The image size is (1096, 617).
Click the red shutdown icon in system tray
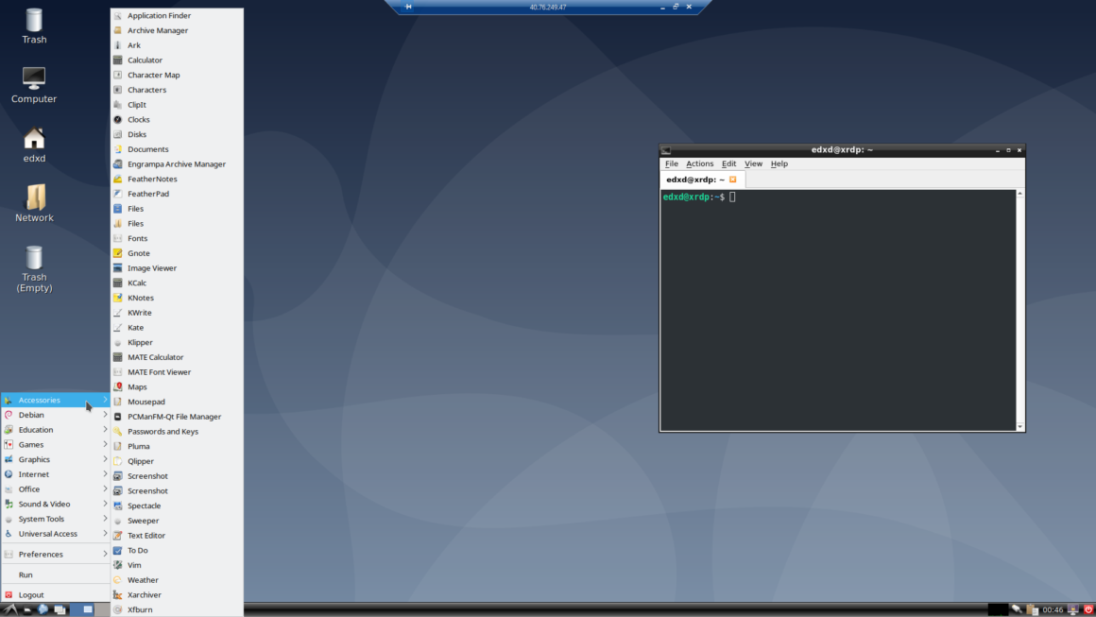1087,608
